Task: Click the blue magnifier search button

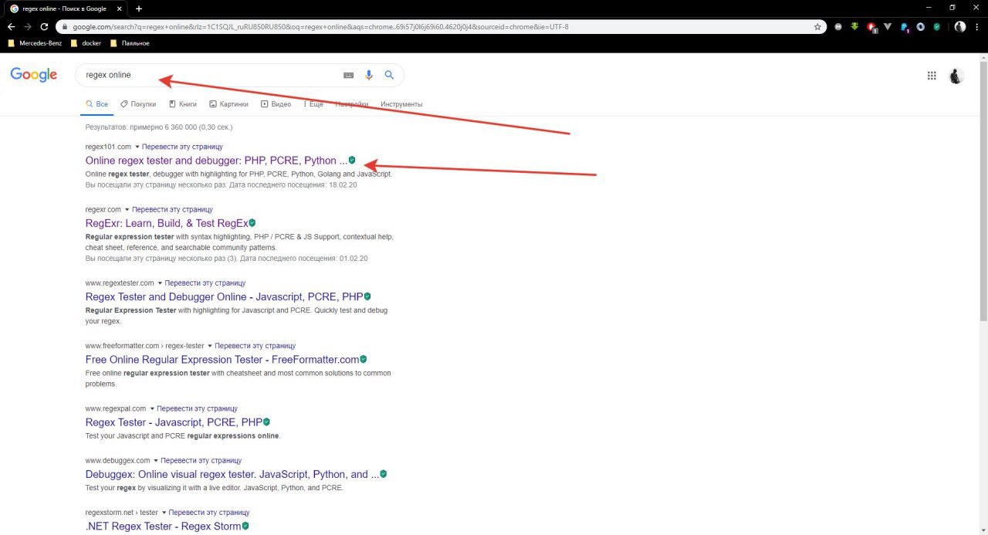Action: click(389, 75)
